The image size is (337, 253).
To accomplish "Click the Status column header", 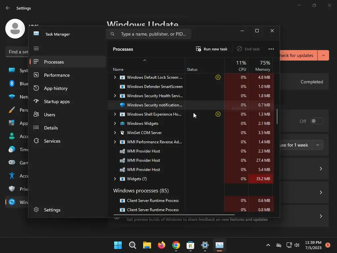I will pos(204,66).
